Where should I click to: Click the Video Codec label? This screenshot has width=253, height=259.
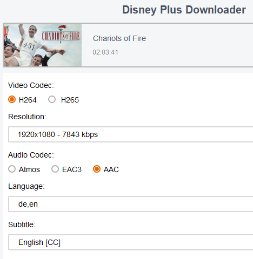pyautogui.click(x=31, y=85)
